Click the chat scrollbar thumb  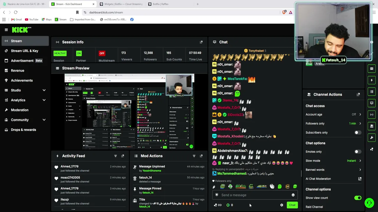(301, 174)
